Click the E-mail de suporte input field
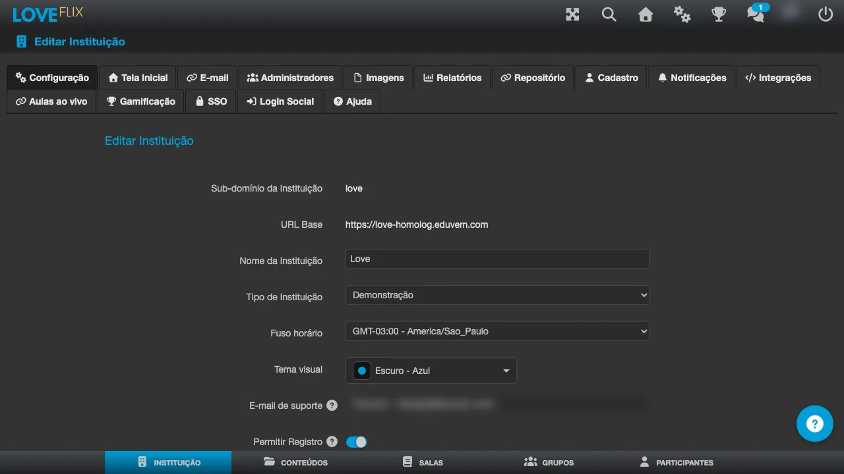Screen dimensions: 844x474 click(497, 404)
